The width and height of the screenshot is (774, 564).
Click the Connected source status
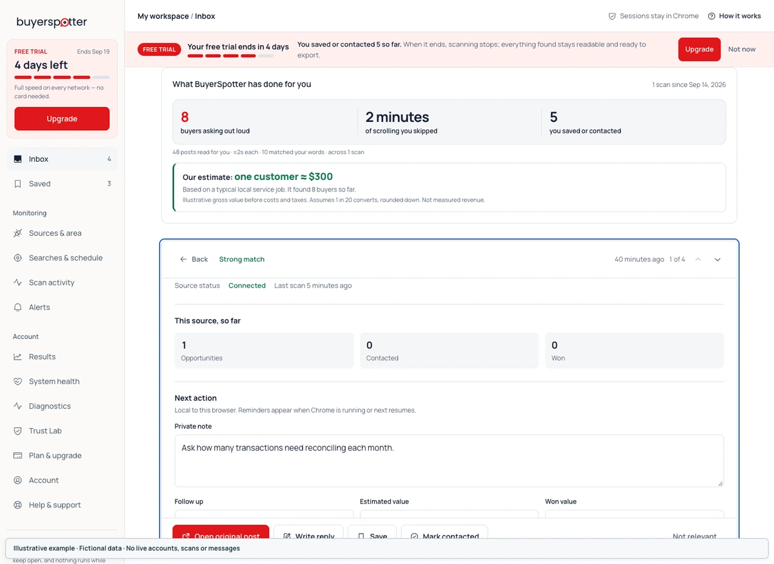tap(247, 286)
